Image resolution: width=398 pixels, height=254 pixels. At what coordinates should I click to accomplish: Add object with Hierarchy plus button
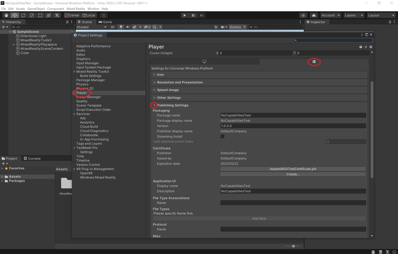pyautogui.click(x=3, y=27)
